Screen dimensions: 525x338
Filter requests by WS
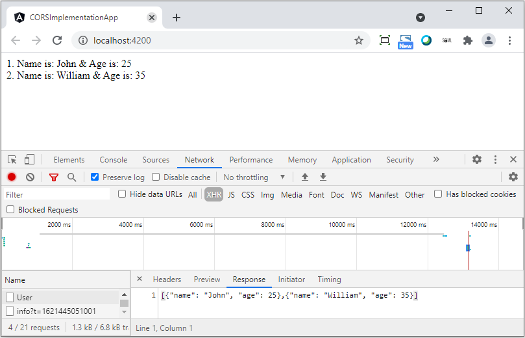(356, 195)
